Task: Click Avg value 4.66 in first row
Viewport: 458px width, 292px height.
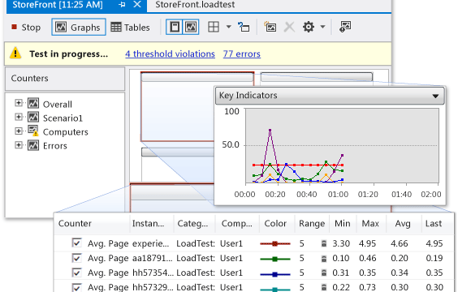Action: 400,243
